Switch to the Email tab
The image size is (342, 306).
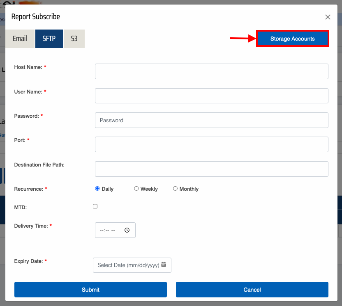pyautogui.click(x=20, y=39)
